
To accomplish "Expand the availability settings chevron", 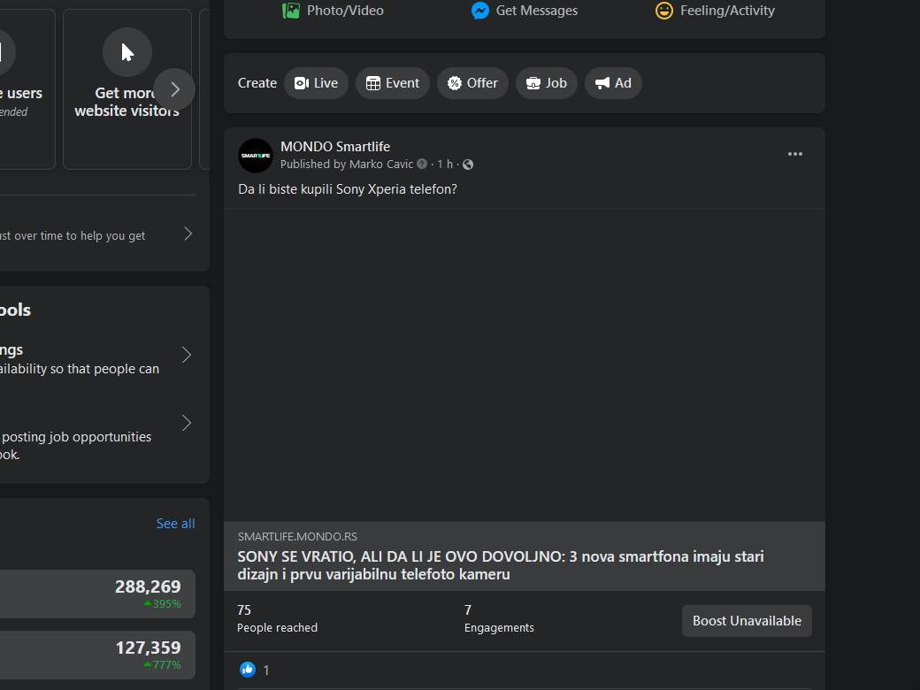I will pyautogui.click(x=187, y=355).
